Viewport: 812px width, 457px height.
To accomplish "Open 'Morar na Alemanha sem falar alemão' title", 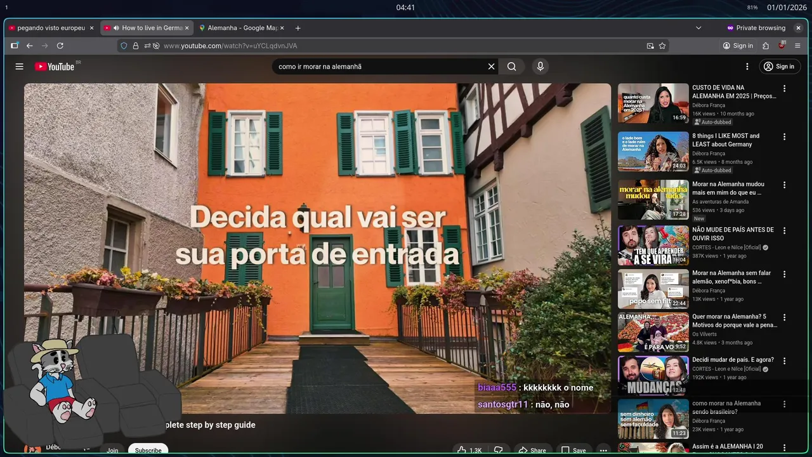I will [731, 277].
